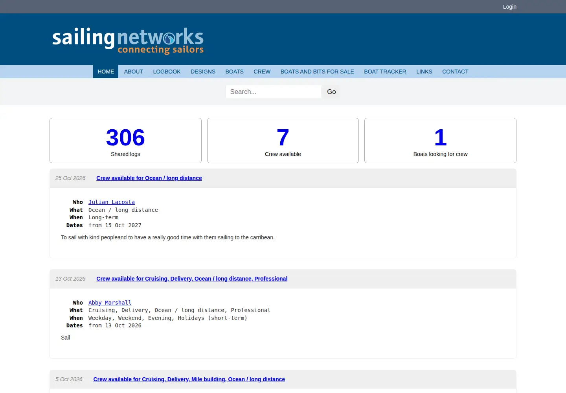Click the 'Sail' description text

point(66,338)
